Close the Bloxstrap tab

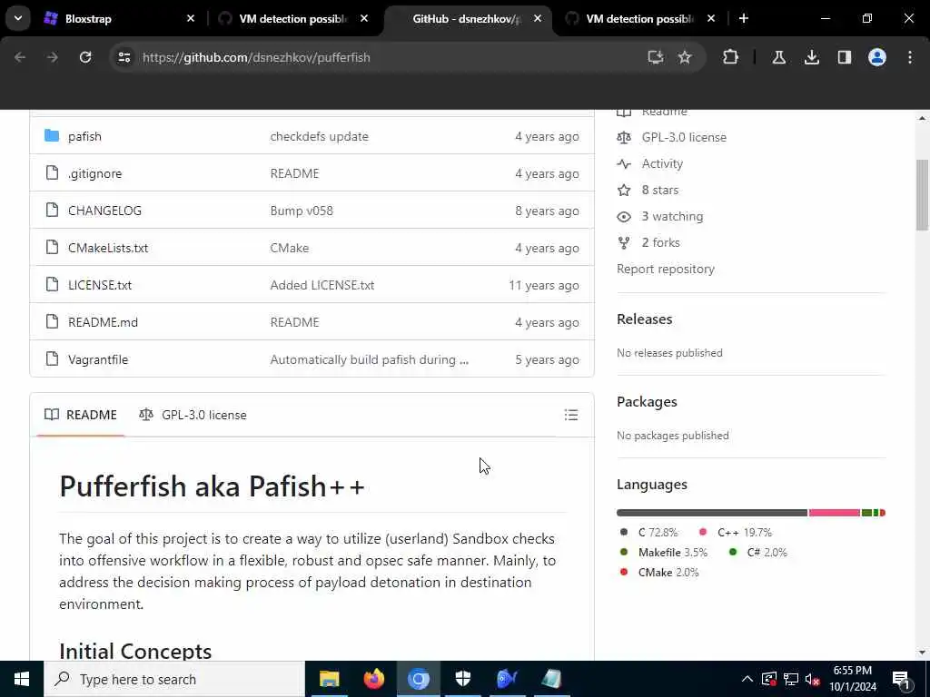(191, 18)
